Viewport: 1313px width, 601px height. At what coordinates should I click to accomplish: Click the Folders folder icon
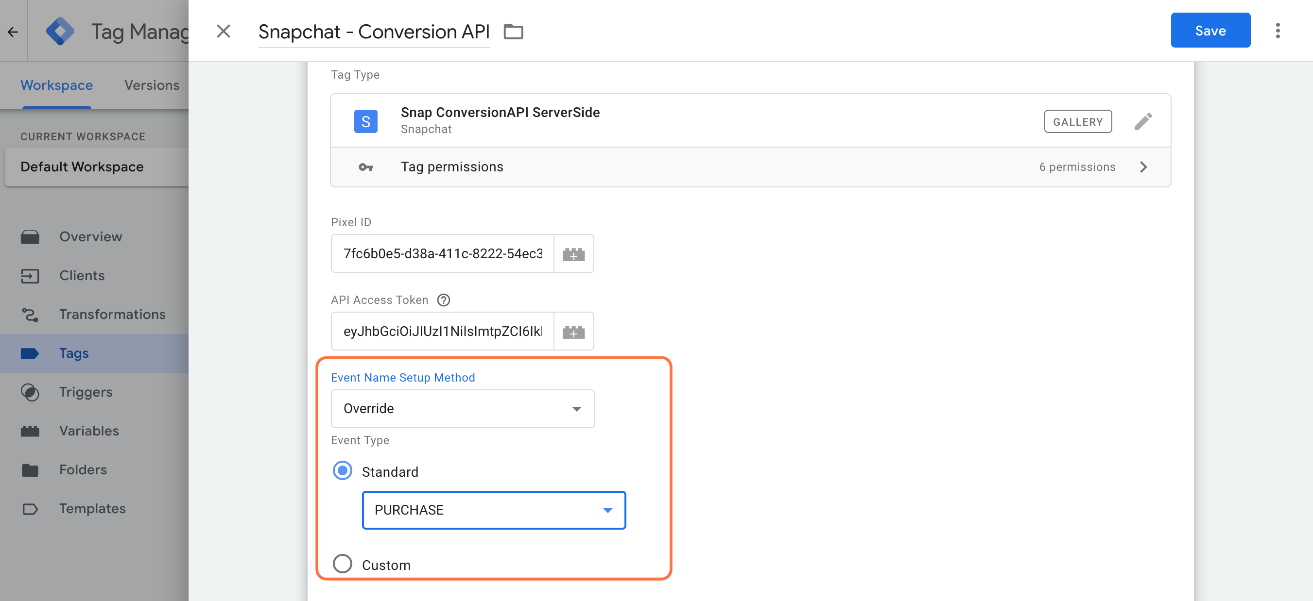[30, 469]
